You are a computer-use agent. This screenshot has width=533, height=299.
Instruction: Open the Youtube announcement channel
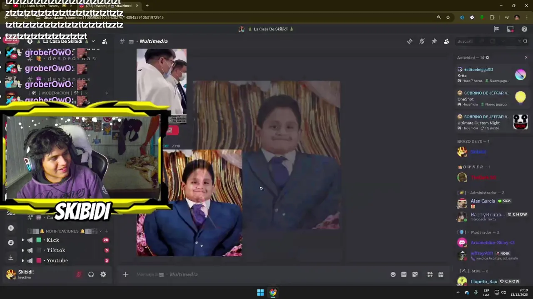click(57, 261)
